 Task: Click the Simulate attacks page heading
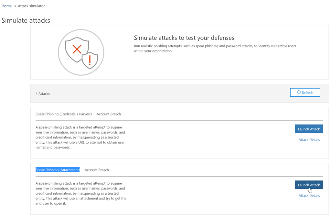(26, 20)
